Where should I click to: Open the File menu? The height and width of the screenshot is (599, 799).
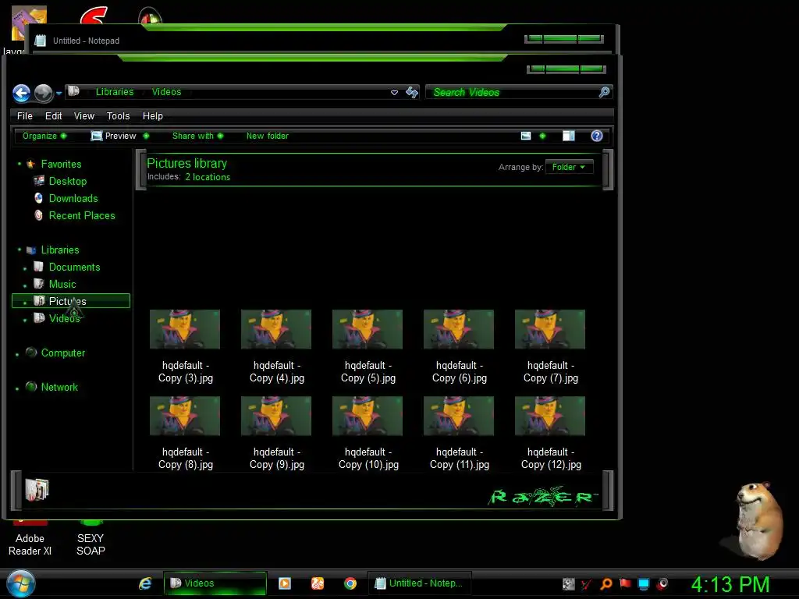[24, 116]
